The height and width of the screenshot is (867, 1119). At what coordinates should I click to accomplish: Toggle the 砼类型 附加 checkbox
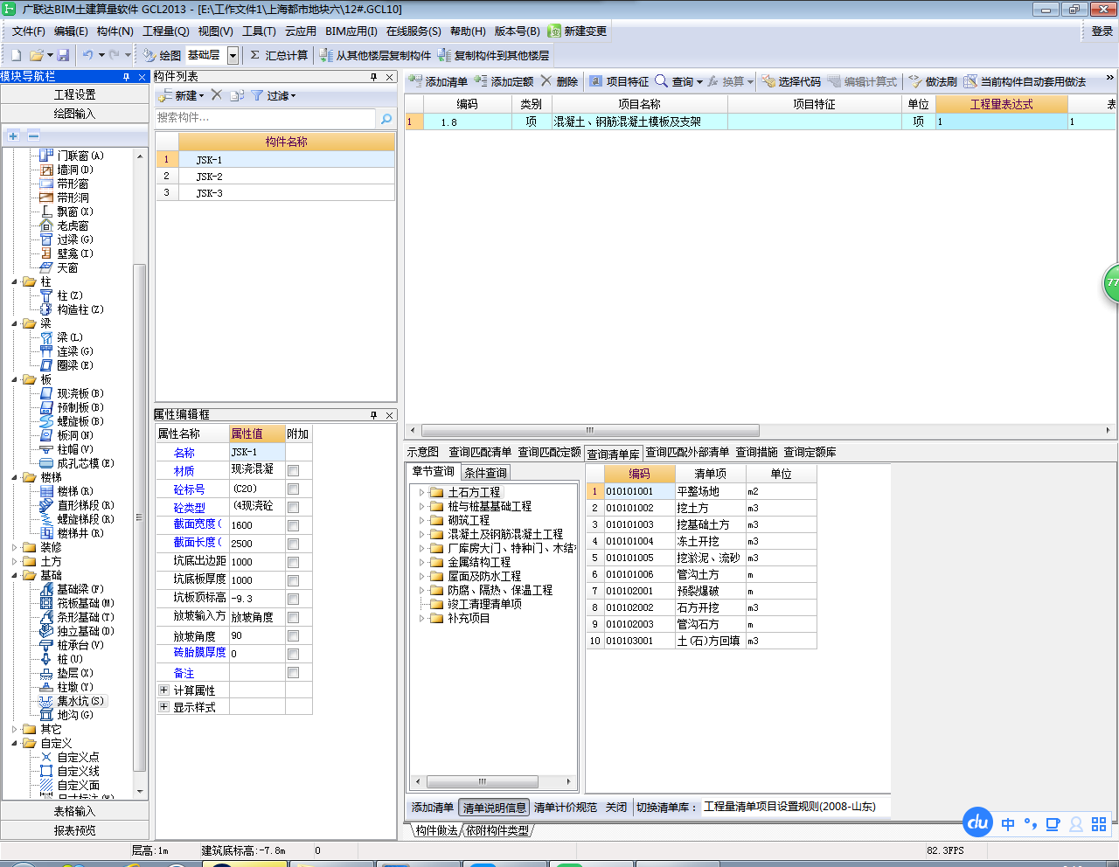click(294, 507)
